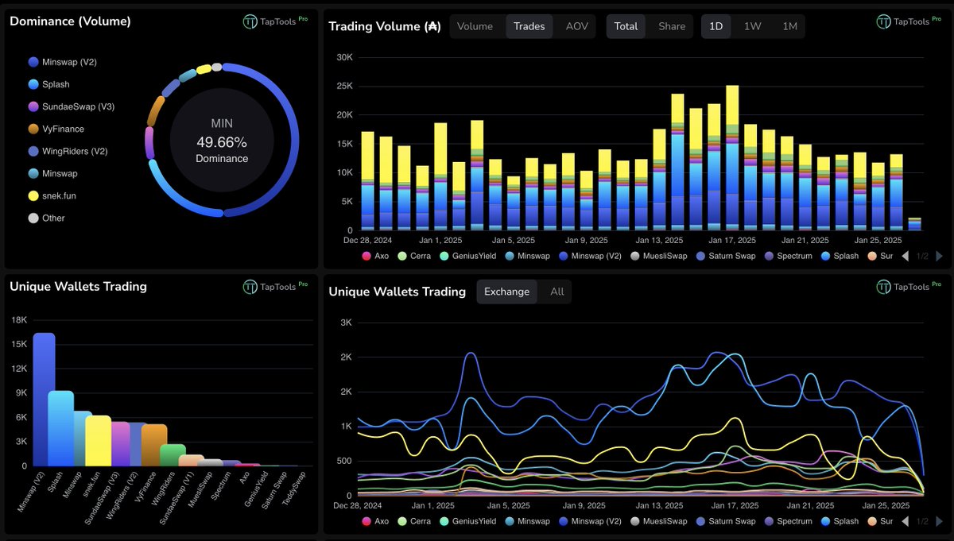Click 1/2 legend page indicator in Trading Volume
954x541 pixels.
click(922, 256)
